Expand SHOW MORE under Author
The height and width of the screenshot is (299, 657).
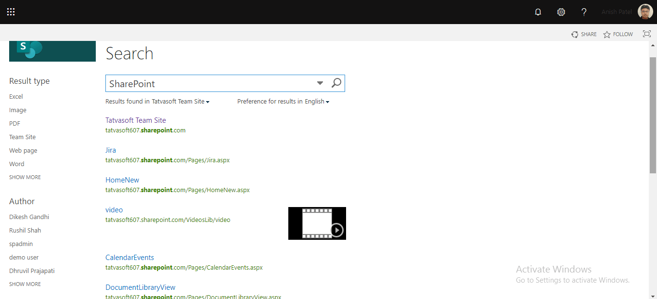tap(25, 284)
